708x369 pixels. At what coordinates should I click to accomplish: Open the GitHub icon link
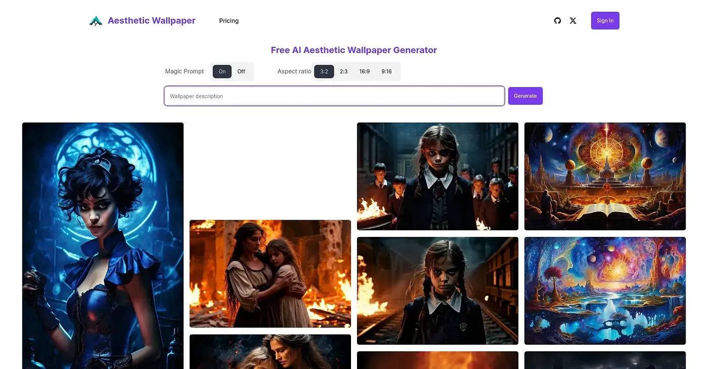click(x=557, y=21)
